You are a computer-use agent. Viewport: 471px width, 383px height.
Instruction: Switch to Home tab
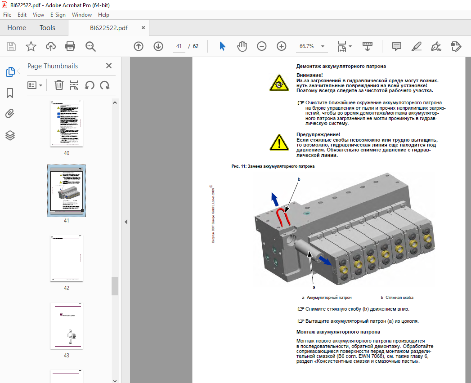pyautogui.click(x=17, y=28)
